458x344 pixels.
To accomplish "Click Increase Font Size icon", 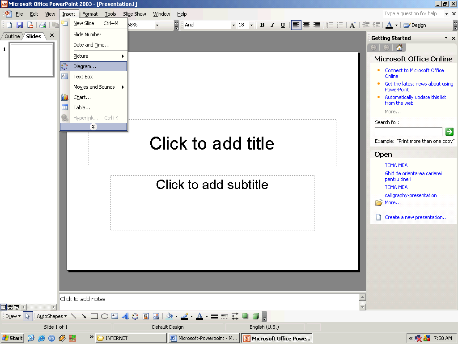I will point(352,25).
